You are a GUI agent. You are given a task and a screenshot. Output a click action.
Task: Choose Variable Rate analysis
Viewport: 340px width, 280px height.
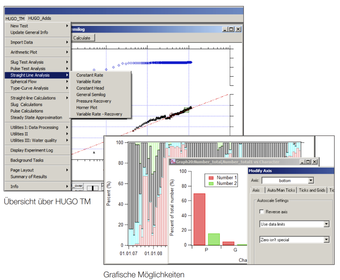click(100, 82)
